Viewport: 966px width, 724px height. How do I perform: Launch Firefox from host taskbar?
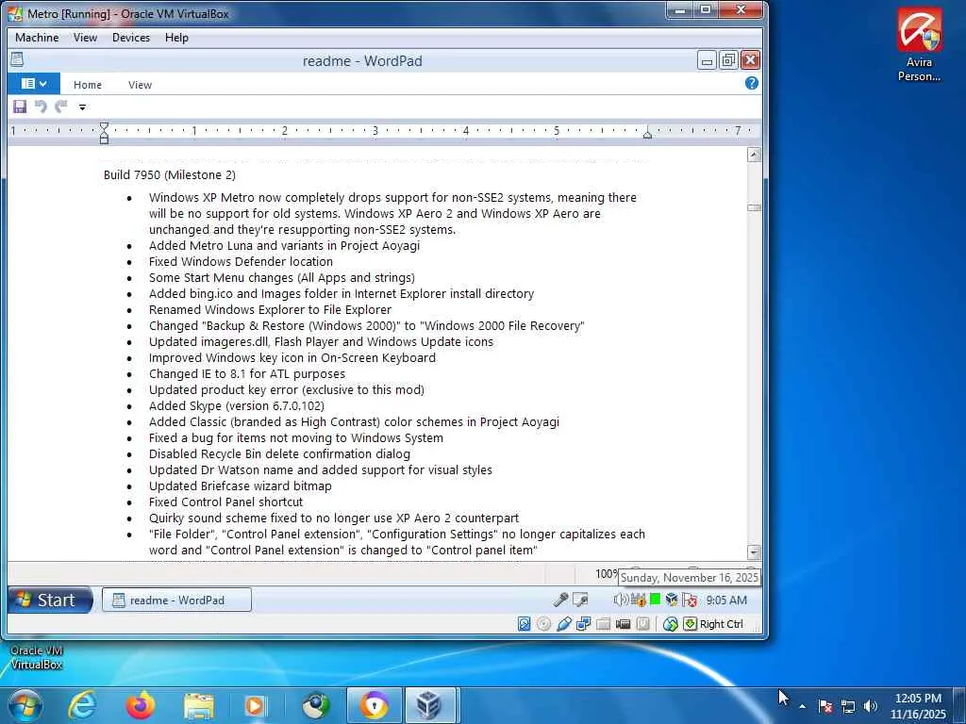click(x=140, y=705)
